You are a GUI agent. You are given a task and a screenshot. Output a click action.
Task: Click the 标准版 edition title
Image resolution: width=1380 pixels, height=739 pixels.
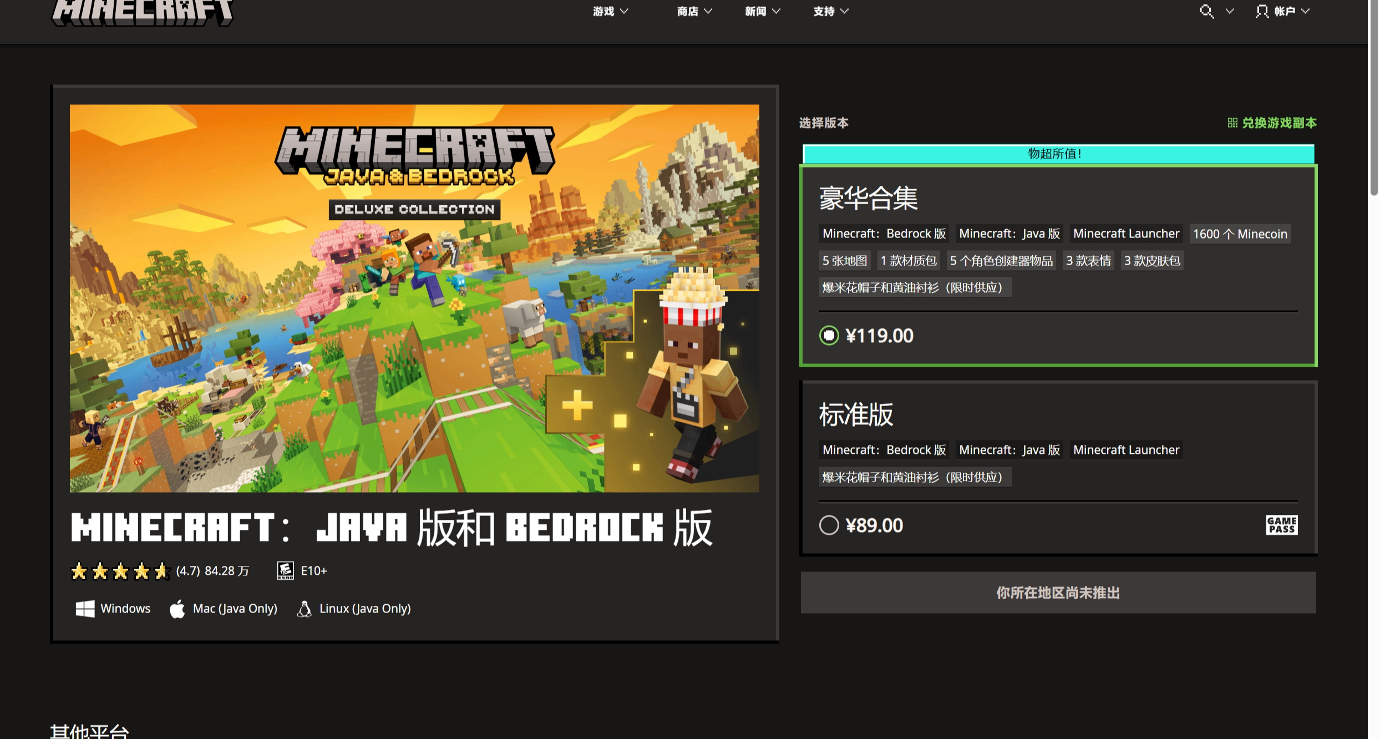click(856, 414)
